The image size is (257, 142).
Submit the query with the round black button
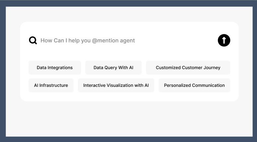pos(224,41)
